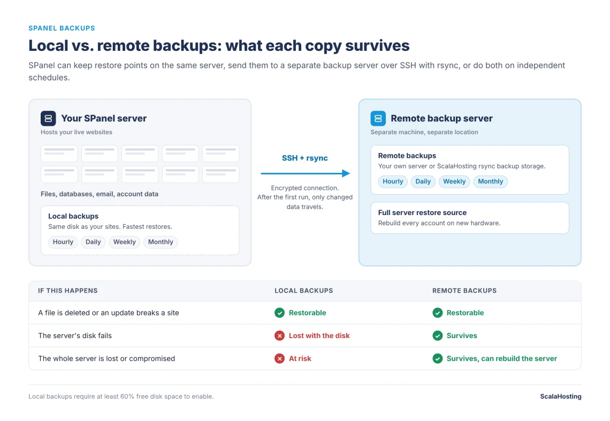Click the ScalaHosting brand name in footer
Screen dimensions: 610x421
[x=561, y=396]
